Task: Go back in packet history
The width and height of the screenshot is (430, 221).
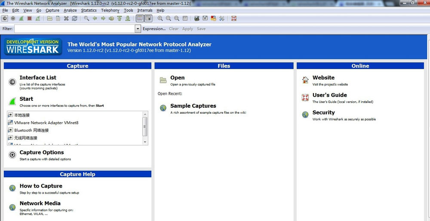Action: point(95,18)
